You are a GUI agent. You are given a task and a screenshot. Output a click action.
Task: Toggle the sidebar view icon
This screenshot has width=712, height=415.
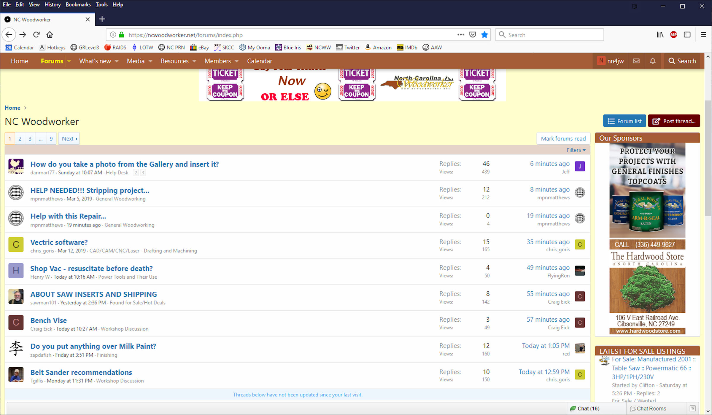click(687, 35)
